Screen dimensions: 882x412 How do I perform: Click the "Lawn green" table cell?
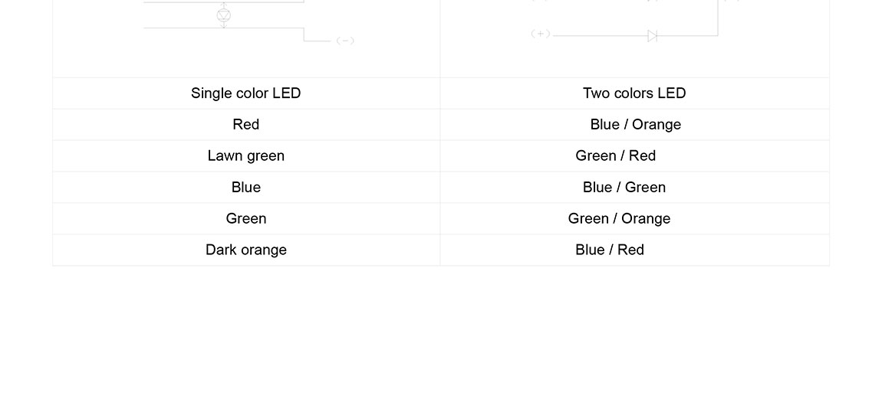[245, 156]
